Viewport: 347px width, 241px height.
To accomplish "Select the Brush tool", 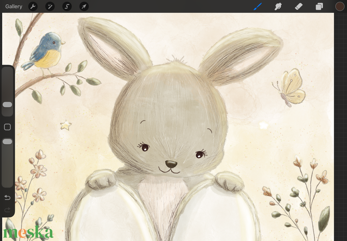I will coord(258,6).
